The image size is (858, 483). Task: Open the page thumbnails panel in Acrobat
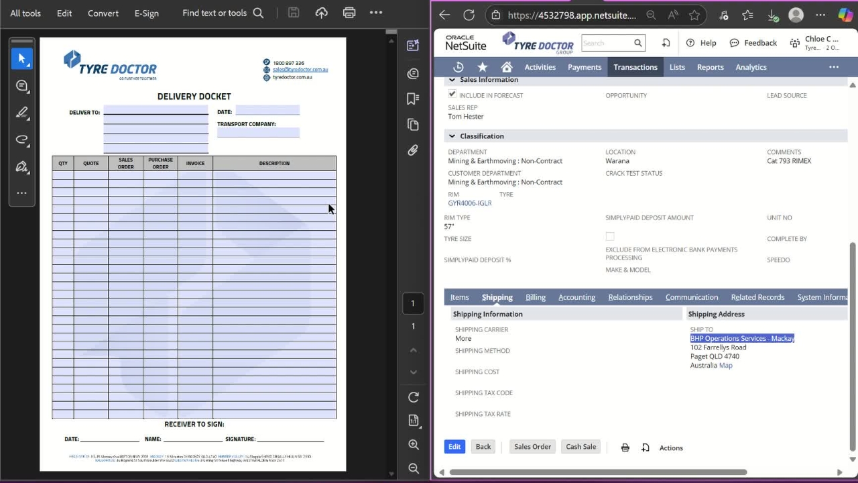[413, 125]
